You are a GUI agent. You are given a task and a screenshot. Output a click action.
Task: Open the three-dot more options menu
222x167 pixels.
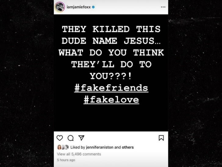(x=163, y=7)
